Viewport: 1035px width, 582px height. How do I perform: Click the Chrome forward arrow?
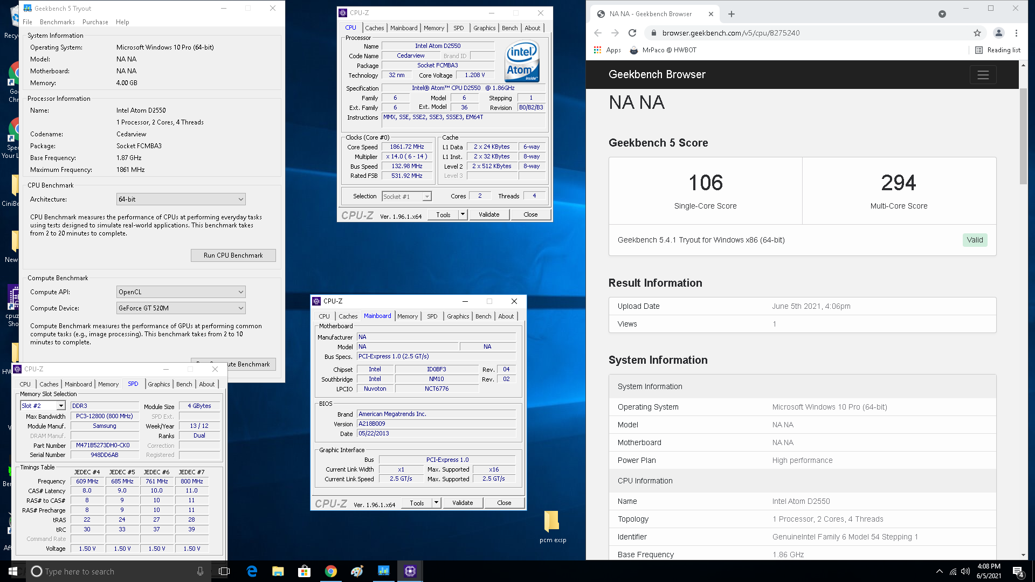(x=615, y=33)
